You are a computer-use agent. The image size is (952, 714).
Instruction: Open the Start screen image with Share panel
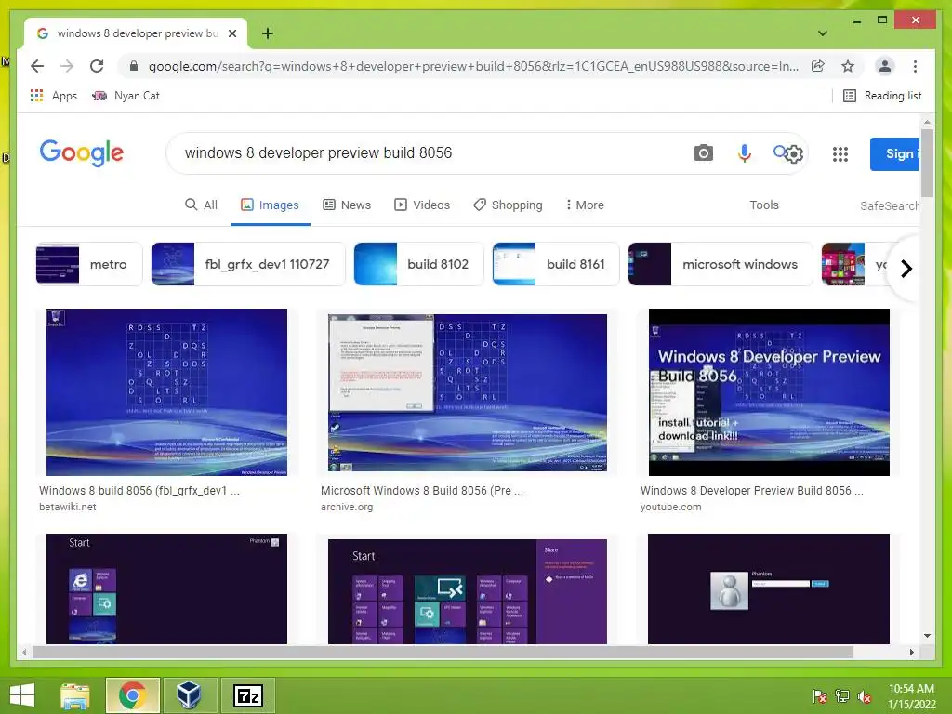point(467,591)
